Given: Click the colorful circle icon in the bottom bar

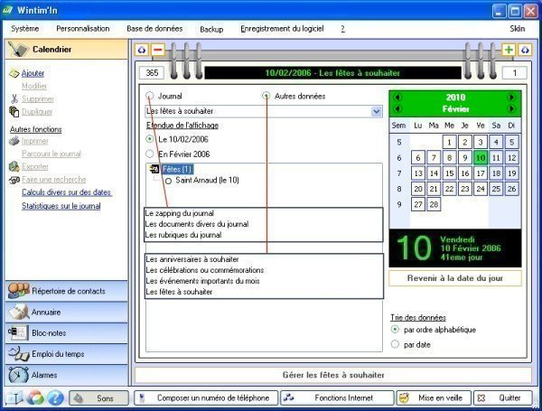Looking at the screenshot, I should tap(36, 397).
